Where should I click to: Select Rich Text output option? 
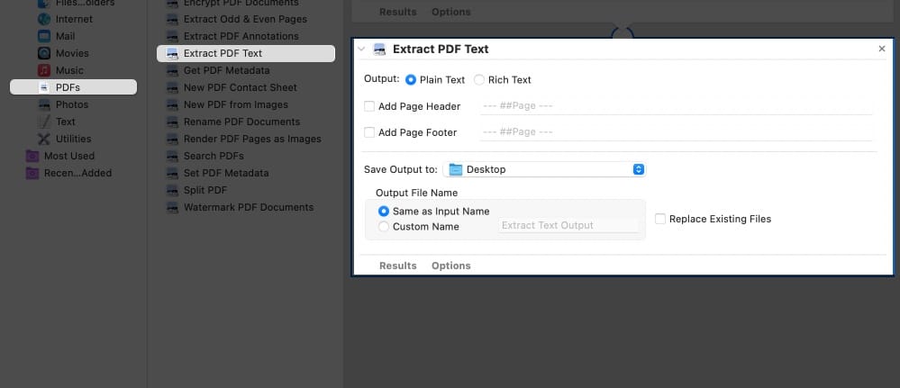pyautogui.click(x=478, y=80)
